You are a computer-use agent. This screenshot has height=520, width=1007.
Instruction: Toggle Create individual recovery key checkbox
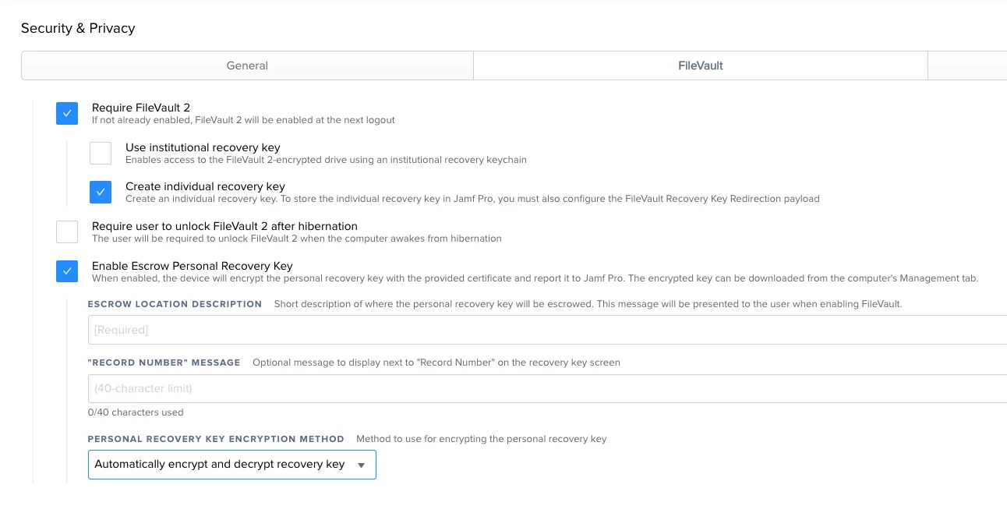pyautogui.click(x=101, y=193)
